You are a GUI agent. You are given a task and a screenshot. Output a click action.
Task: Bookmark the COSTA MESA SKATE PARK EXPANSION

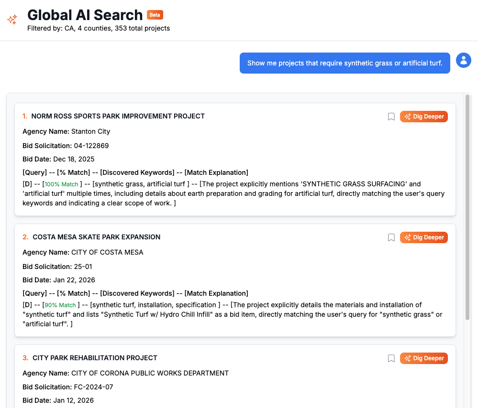point(391,237)
